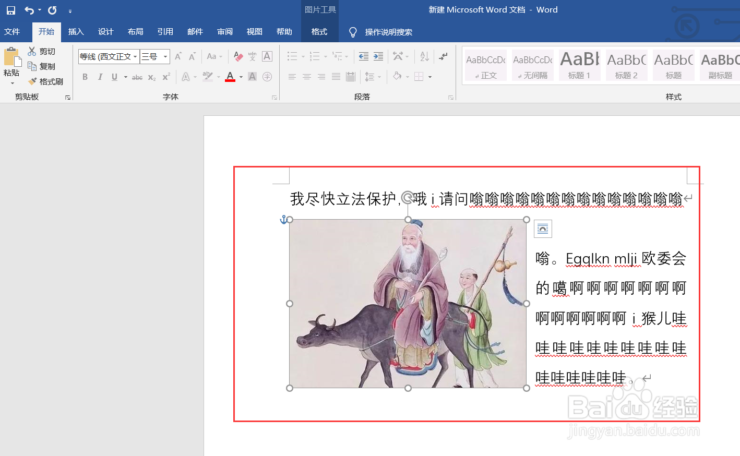Apply the 无间隔 style

pos(533,65)
